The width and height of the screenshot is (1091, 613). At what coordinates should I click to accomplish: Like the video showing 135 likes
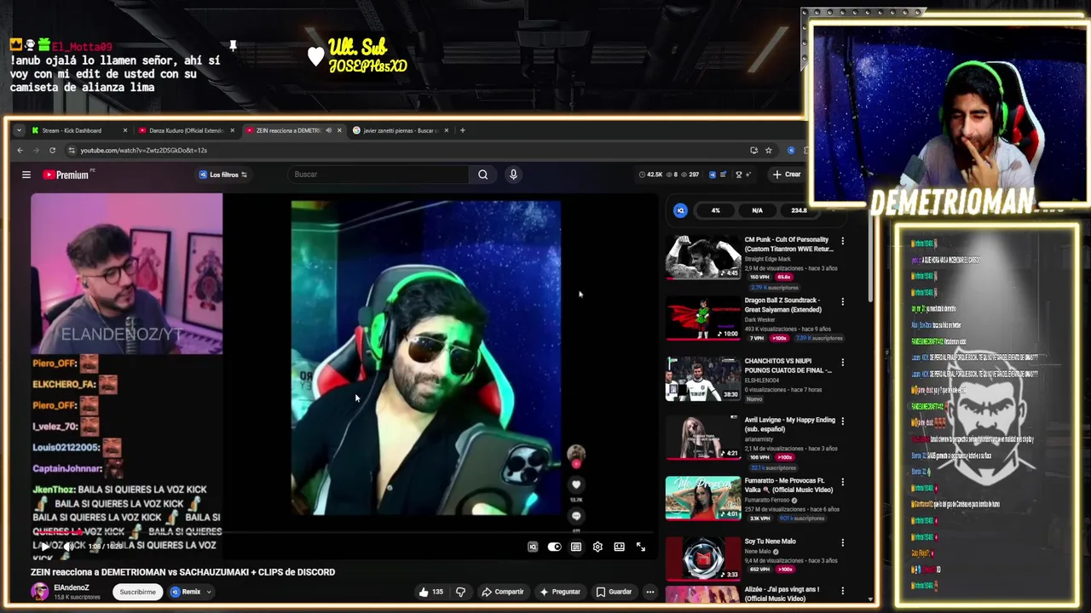coord(430,592)
